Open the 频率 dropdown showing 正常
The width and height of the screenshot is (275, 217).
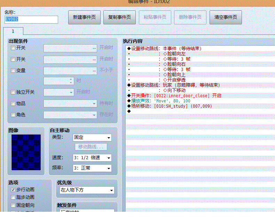pos(92,168)
